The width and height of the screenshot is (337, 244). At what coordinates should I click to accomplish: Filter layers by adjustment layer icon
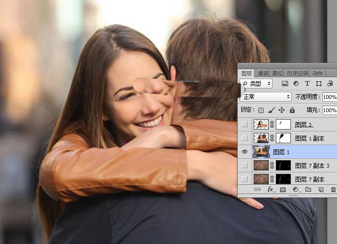pos(296,83)
